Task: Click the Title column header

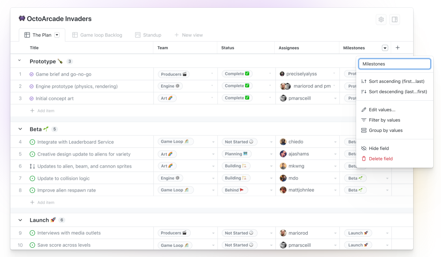Action: pos(34,48)
